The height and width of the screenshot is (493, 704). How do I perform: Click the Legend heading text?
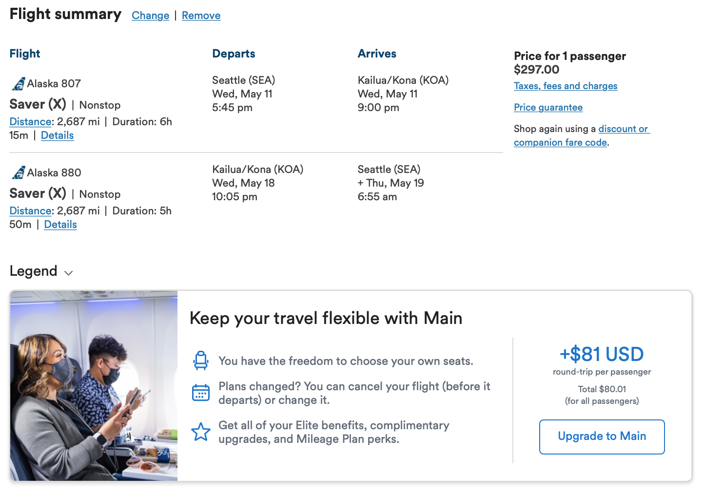tap(34, 271)
